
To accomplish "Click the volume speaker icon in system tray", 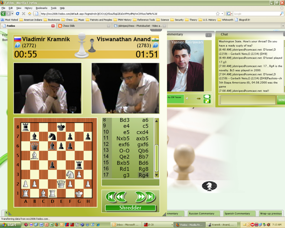I will (269, 225).
